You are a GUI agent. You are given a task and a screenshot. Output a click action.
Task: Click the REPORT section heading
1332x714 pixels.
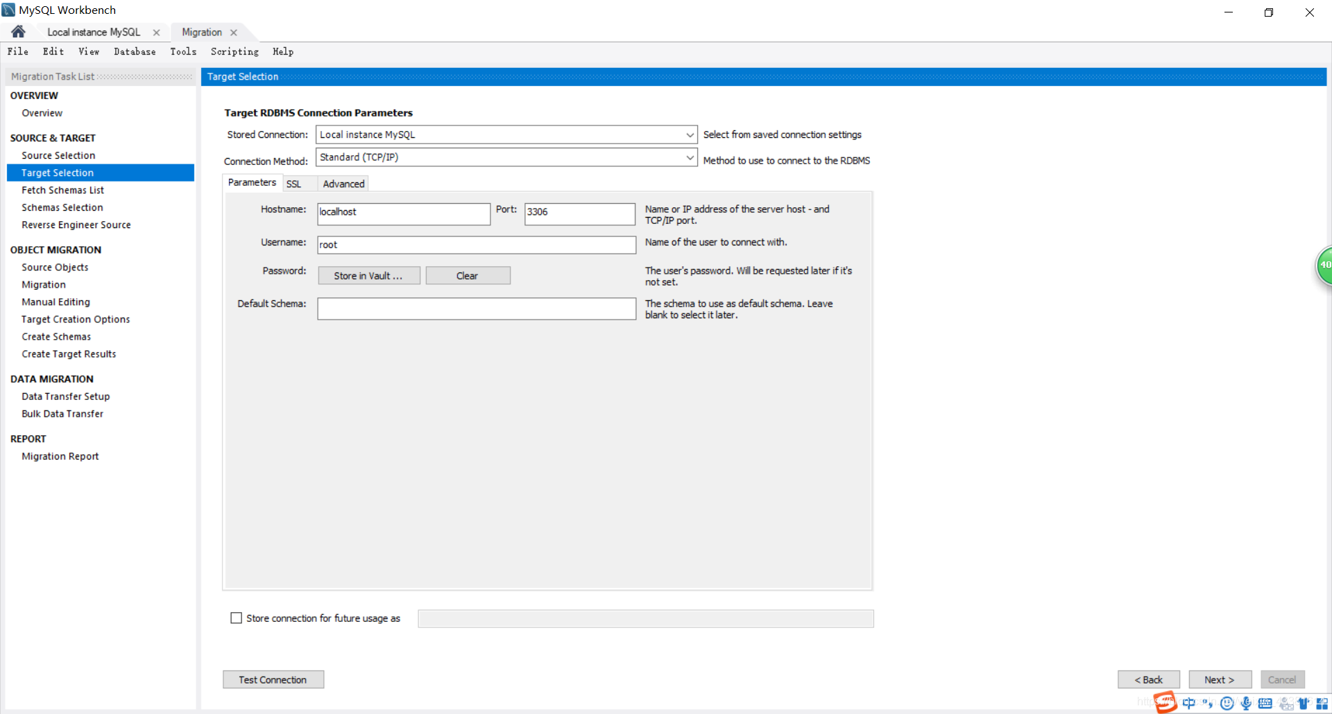coord(28,439)
